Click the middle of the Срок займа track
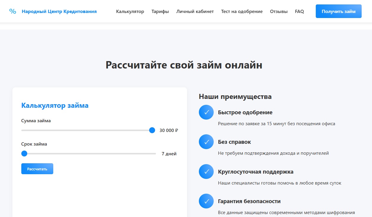Viewport: 372px width, 217px height. tap(88, 154)
